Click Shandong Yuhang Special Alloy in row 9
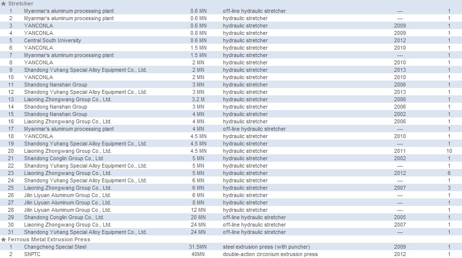Image resolution: width=462 pixels, height=258 pixels. point(86,70)
